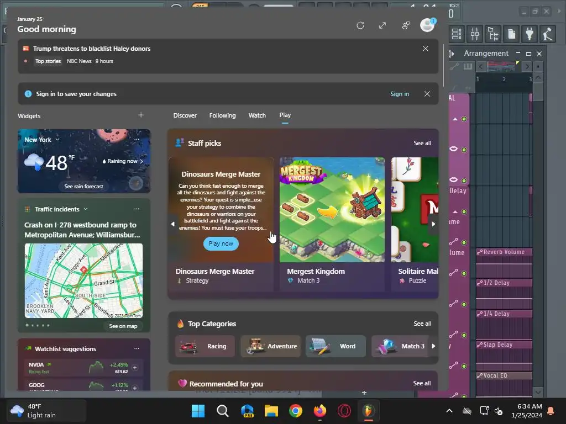Refresh the widgets feed
566x424 pixels.
pos(360,25)
